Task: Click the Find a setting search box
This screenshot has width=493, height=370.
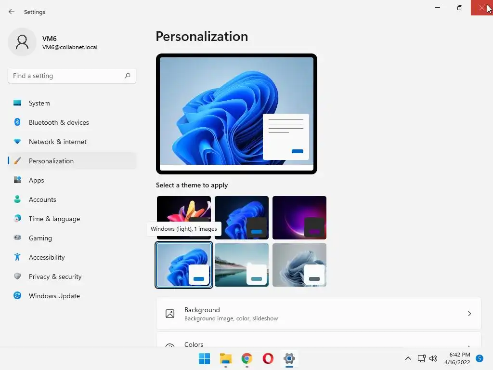Action: click(72, 76)
